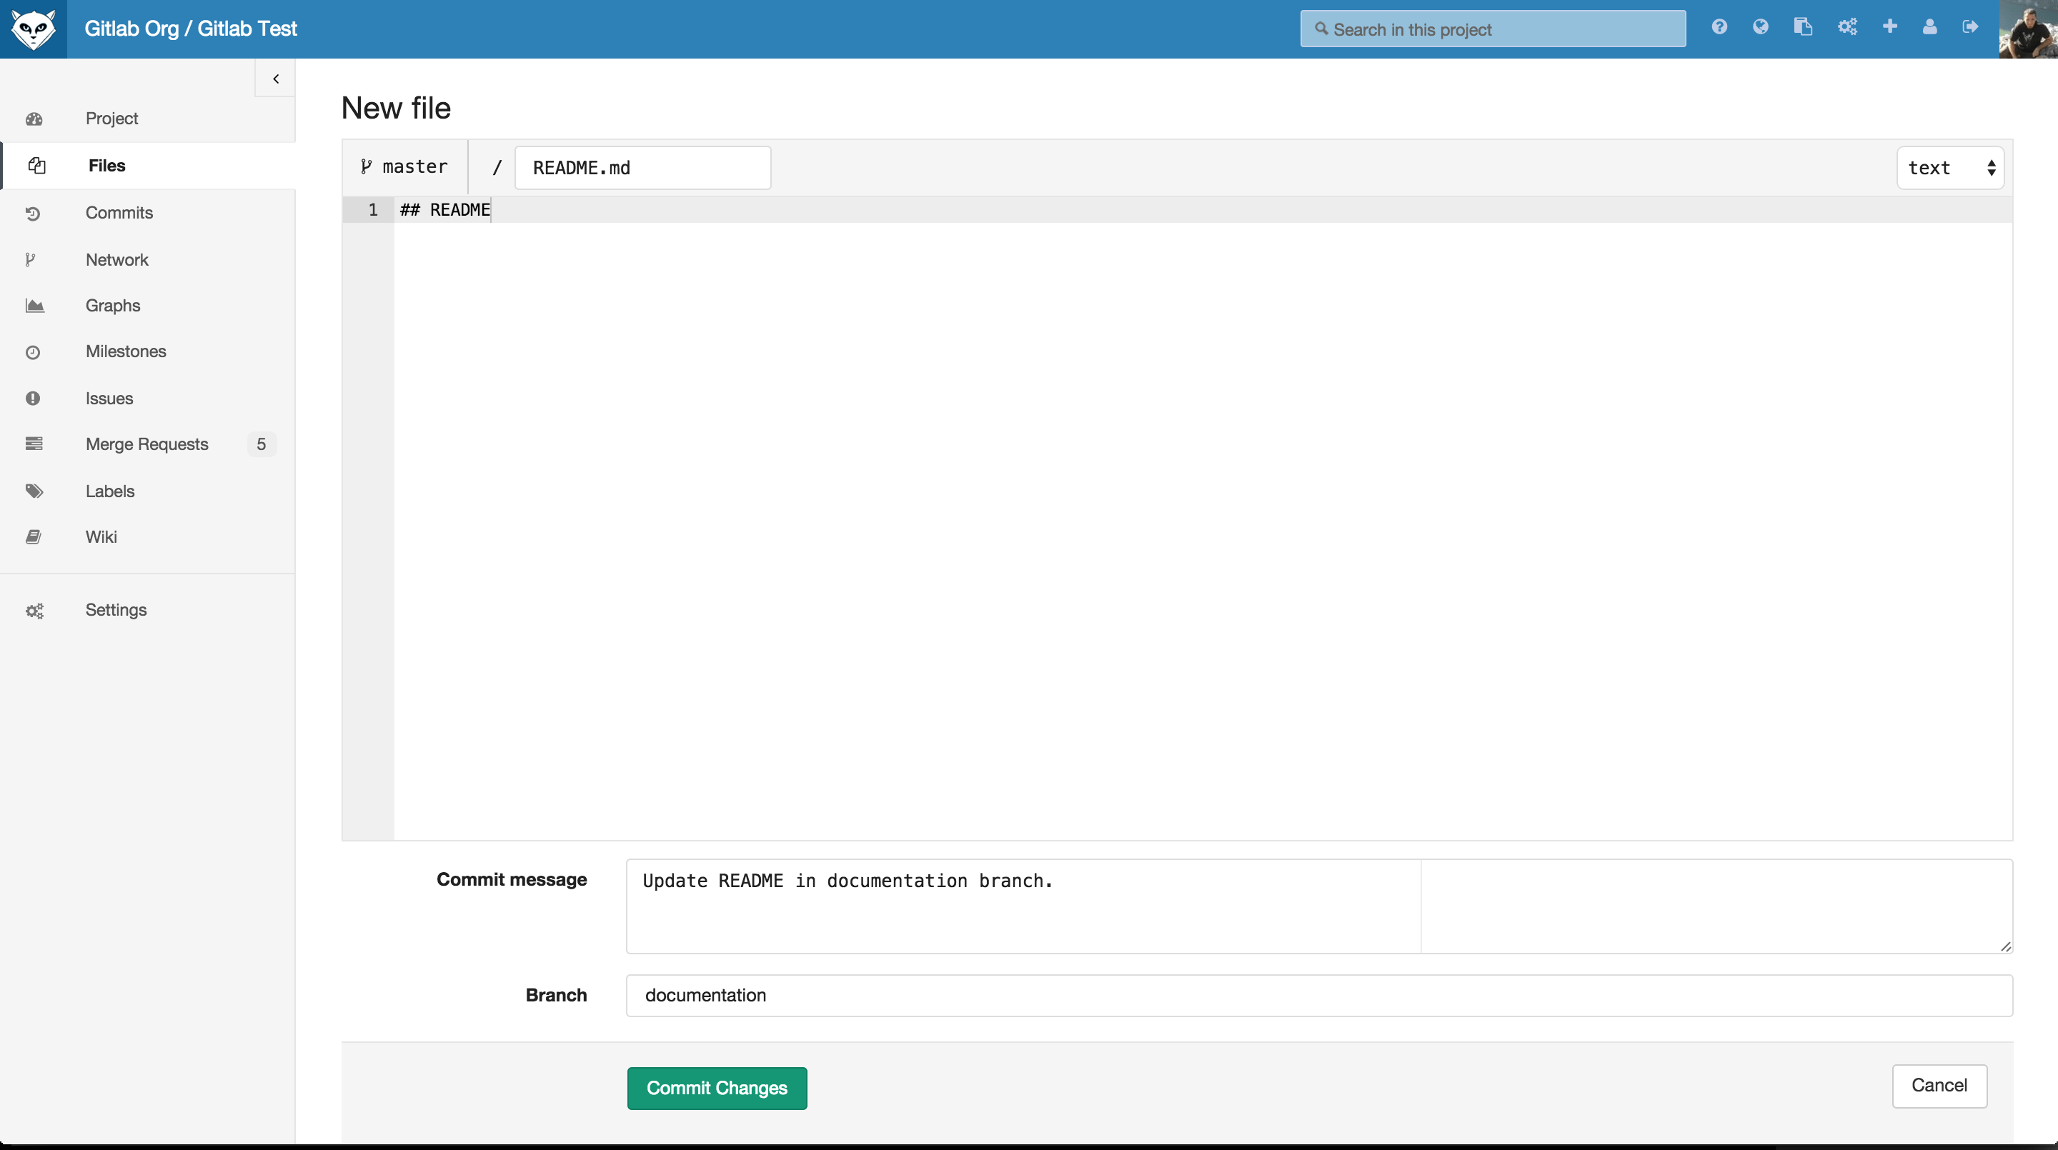The image size is (2058, 1150).
Task: Select the Commits sidebar item
Action: point(119,212)
